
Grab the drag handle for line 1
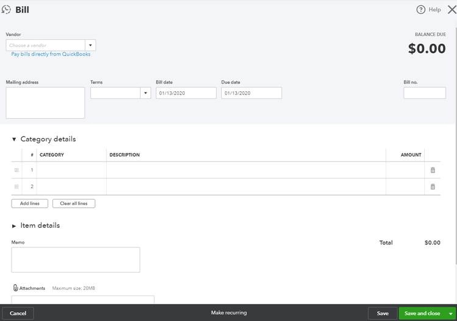coord(16,170)
